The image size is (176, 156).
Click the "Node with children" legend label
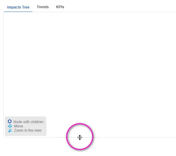coord(29,122)
